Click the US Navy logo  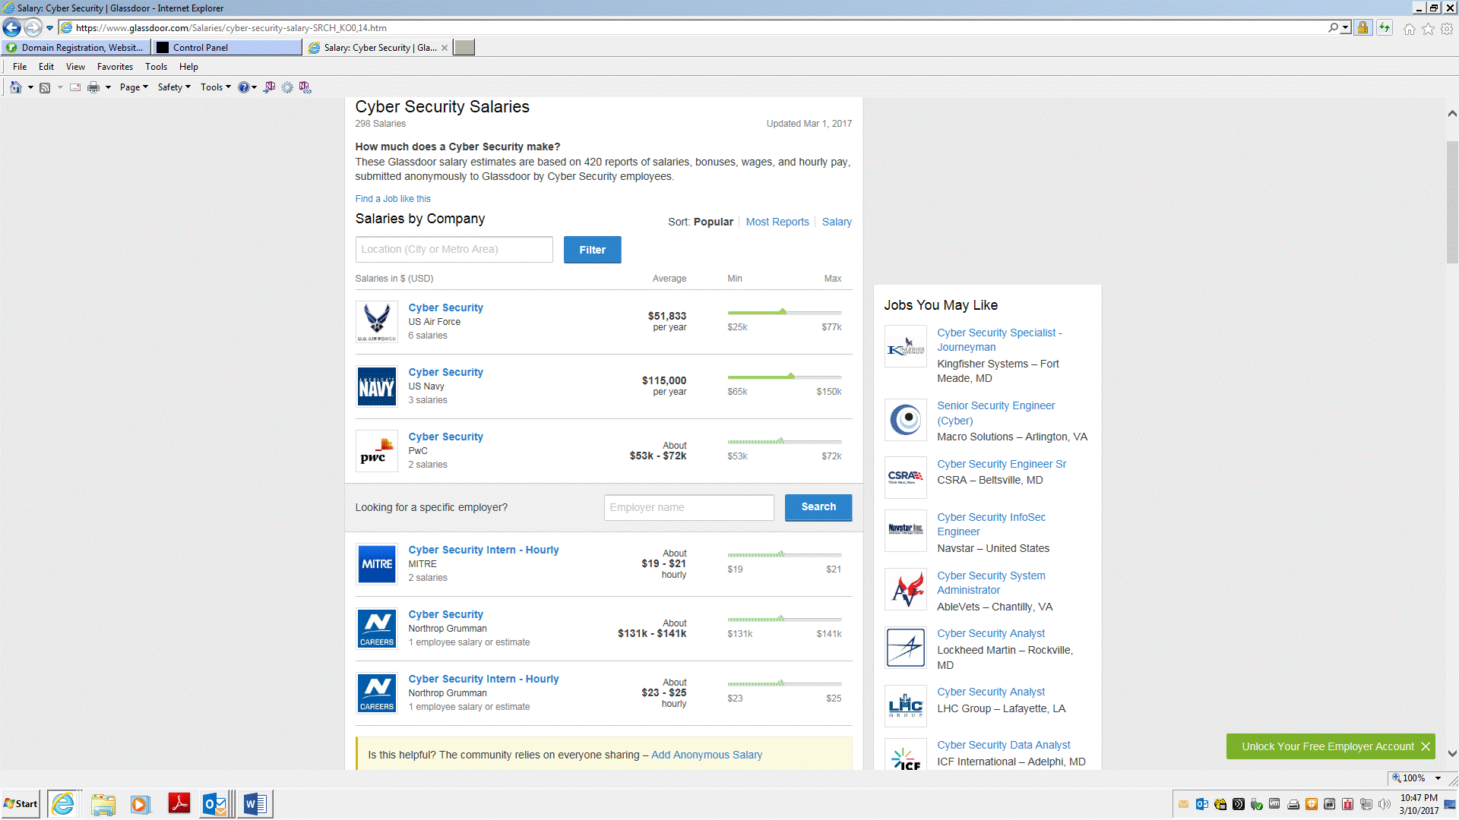(377, 386)
